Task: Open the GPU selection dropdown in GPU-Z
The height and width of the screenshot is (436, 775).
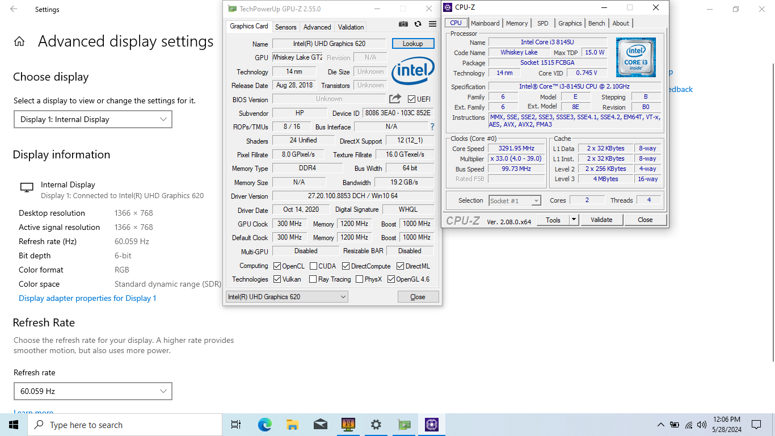Action: coord(287,297)
